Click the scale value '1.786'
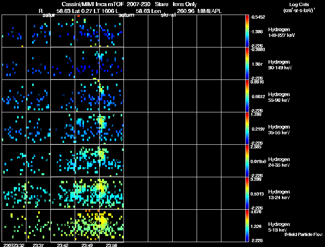Image resolution: width=325 pixels, height=247 pixels. [256, 114]
